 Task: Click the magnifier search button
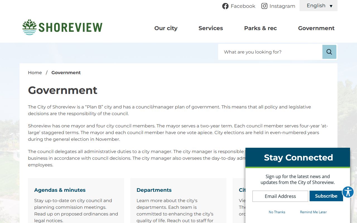(x=329, y=52)
